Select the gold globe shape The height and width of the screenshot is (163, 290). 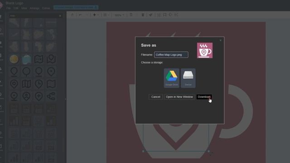tap(14, 59)
